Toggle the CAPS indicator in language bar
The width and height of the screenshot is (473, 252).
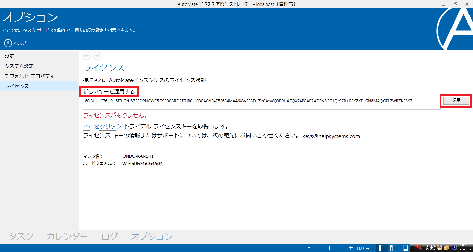(x=463, y=245)
